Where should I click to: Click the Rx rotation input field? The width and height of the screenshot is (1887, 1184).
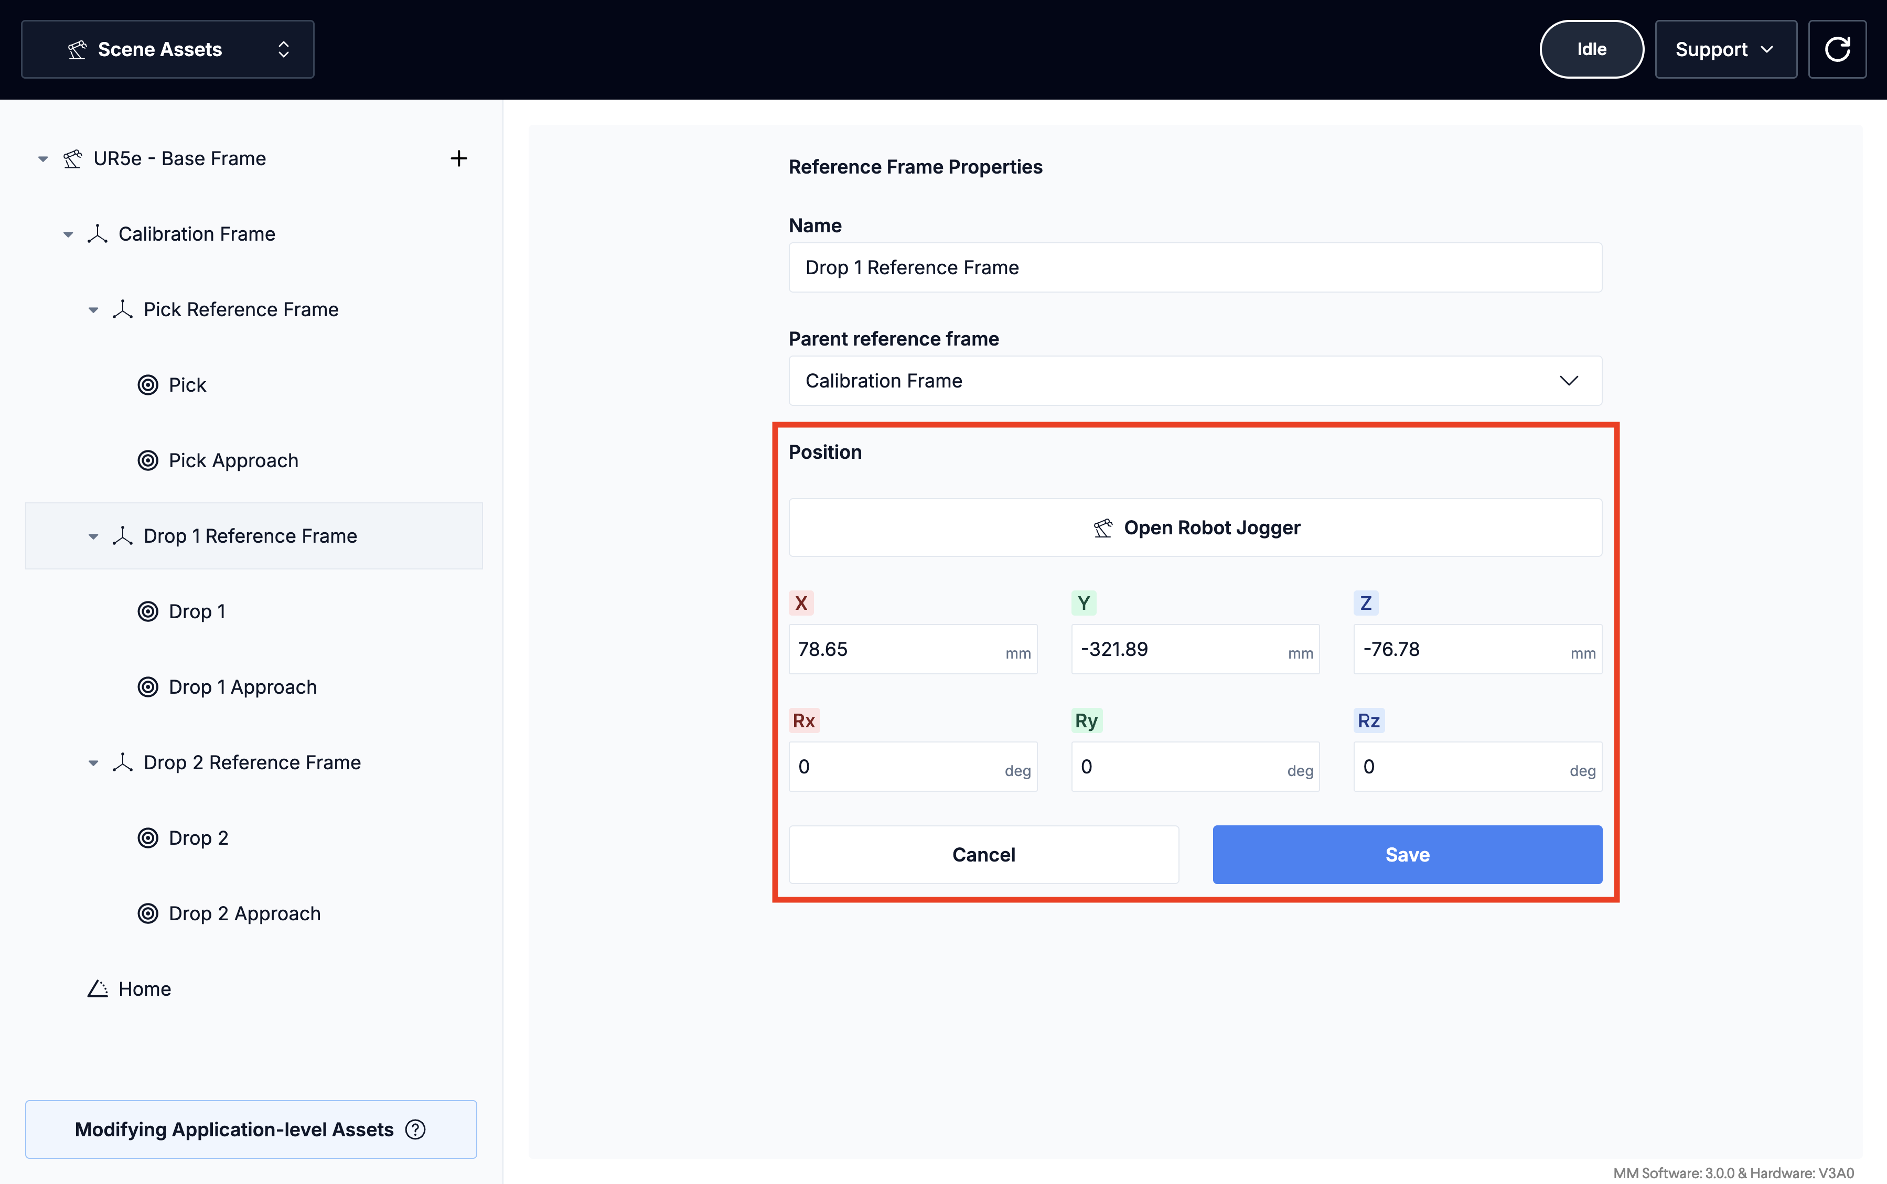pyautogui.click(x=913, y=767)
